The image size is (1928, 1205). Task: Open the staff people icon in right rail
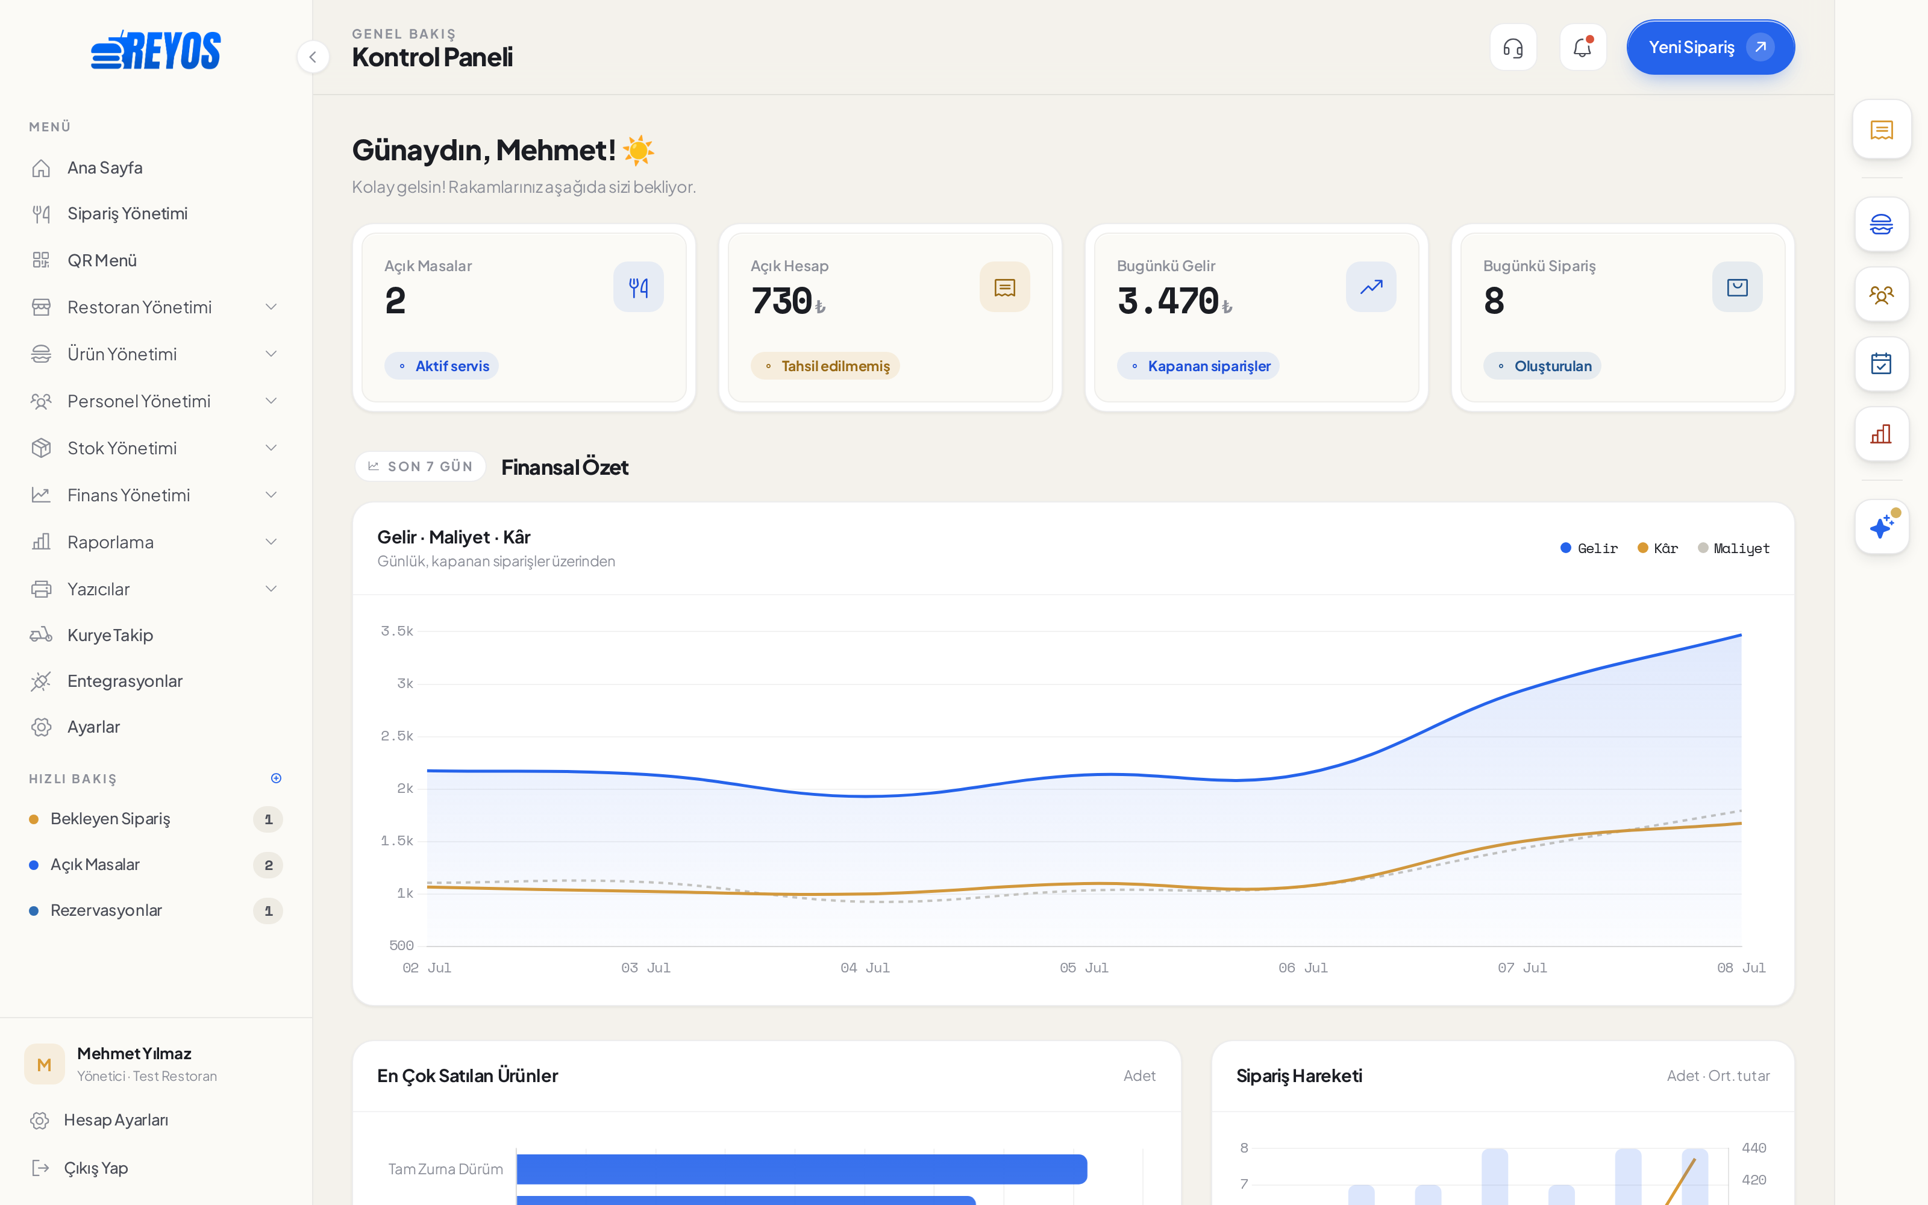click(1882, 294)
